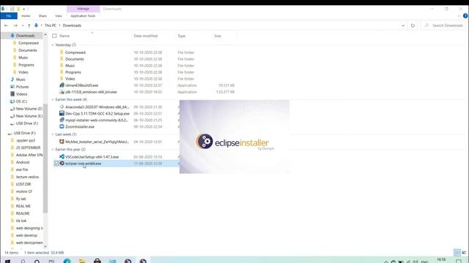Click the navigation pane vertical scrollbar
The width and height of the screenshot is (469, 263).
pos(45,158)
